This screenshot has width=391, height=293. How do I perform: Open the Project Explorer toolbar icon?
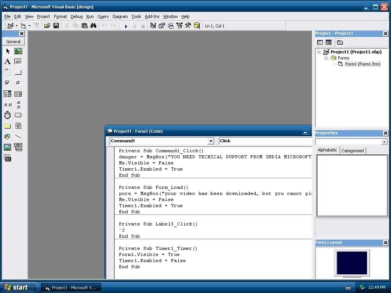153,26
